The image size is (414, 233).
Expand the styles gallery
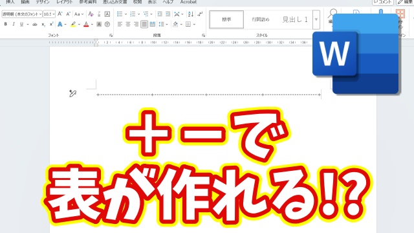[316, 19]
